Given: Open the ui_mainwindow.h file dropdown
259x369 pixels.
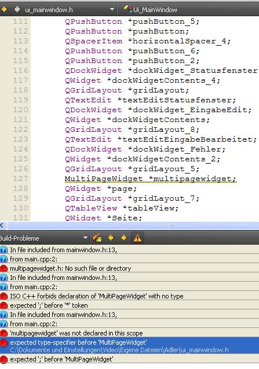Looking at the screenshot, I should (x=70, y=10).
